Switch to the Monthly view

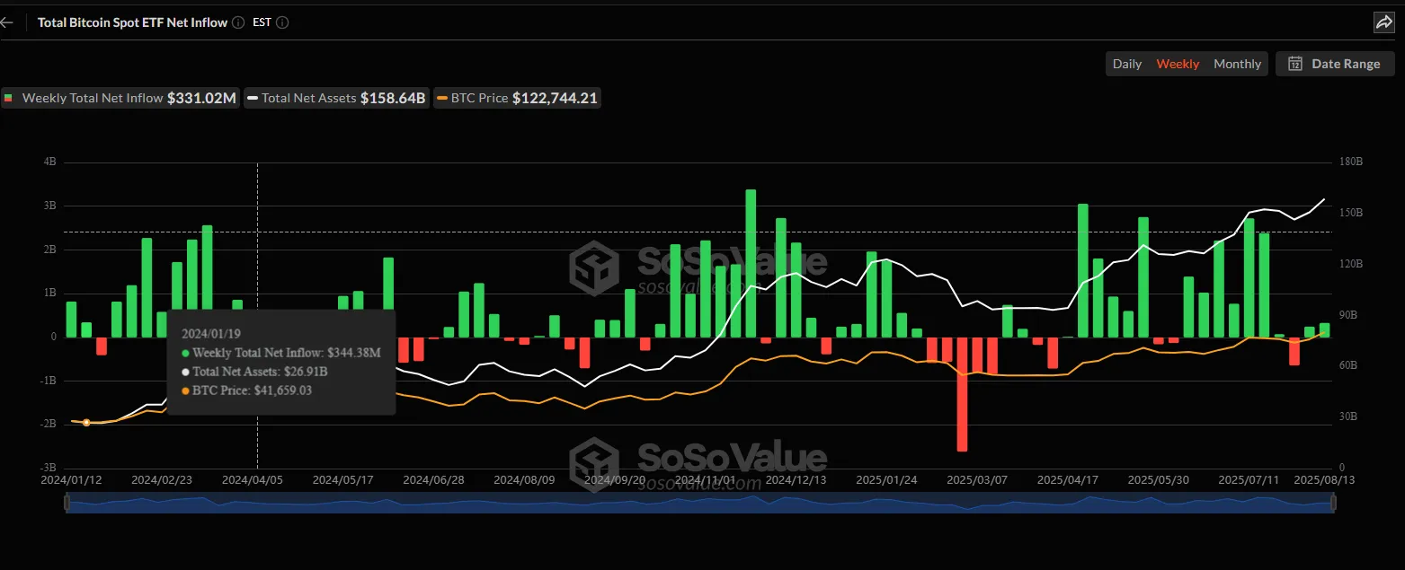pos(1237,64)
